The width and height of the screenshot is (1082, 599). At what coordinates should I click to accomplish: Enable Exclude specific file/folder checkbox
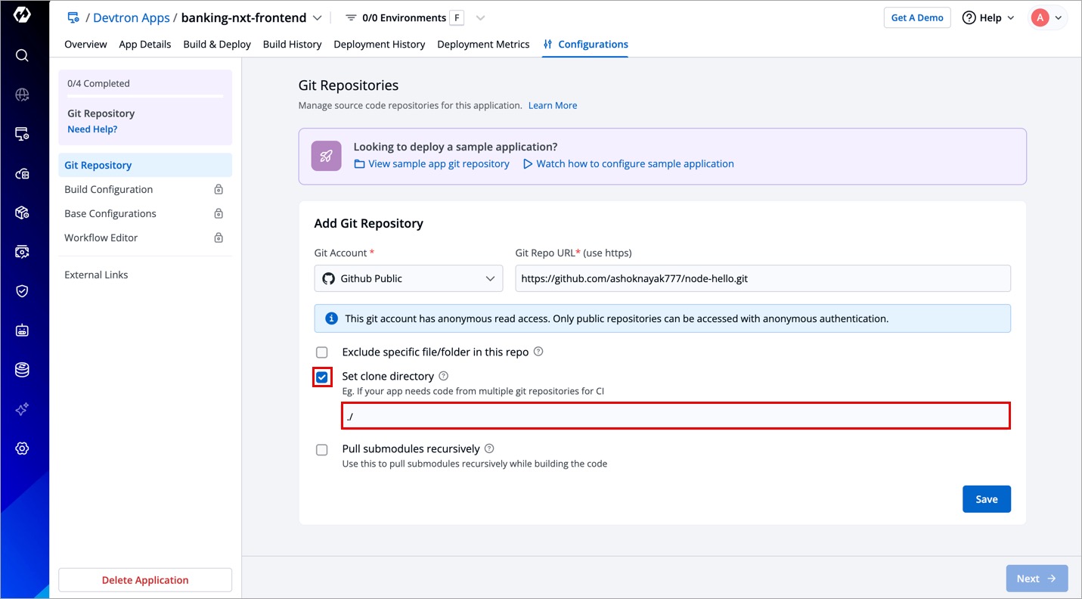point(322,352)
